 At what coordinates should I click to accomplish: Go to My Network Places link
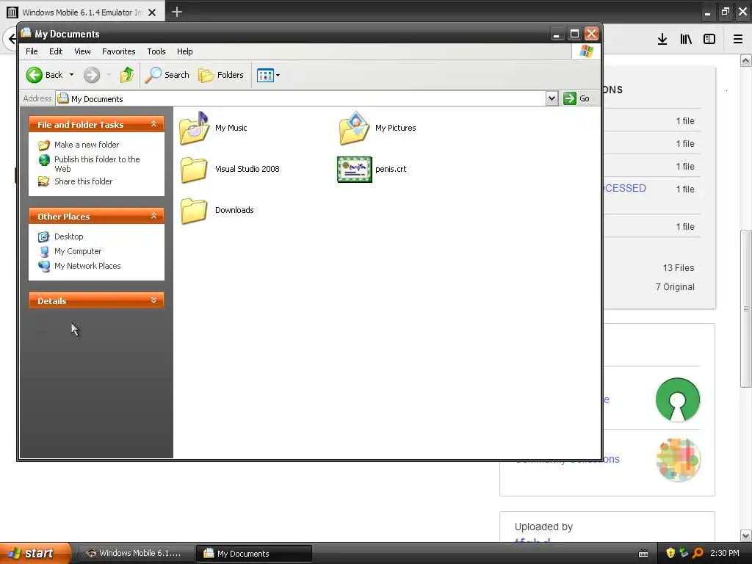pos(87,266)
